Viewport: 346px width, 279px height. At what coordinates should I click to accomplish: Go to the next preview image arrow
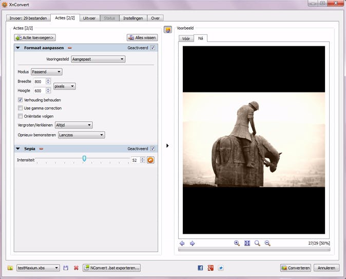tap(192, 243)
